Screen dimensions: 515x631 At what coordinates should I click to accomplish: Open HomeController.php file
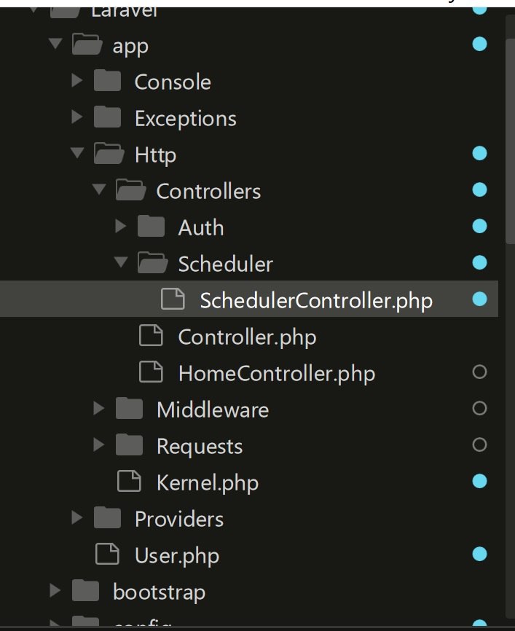[277, 374]
